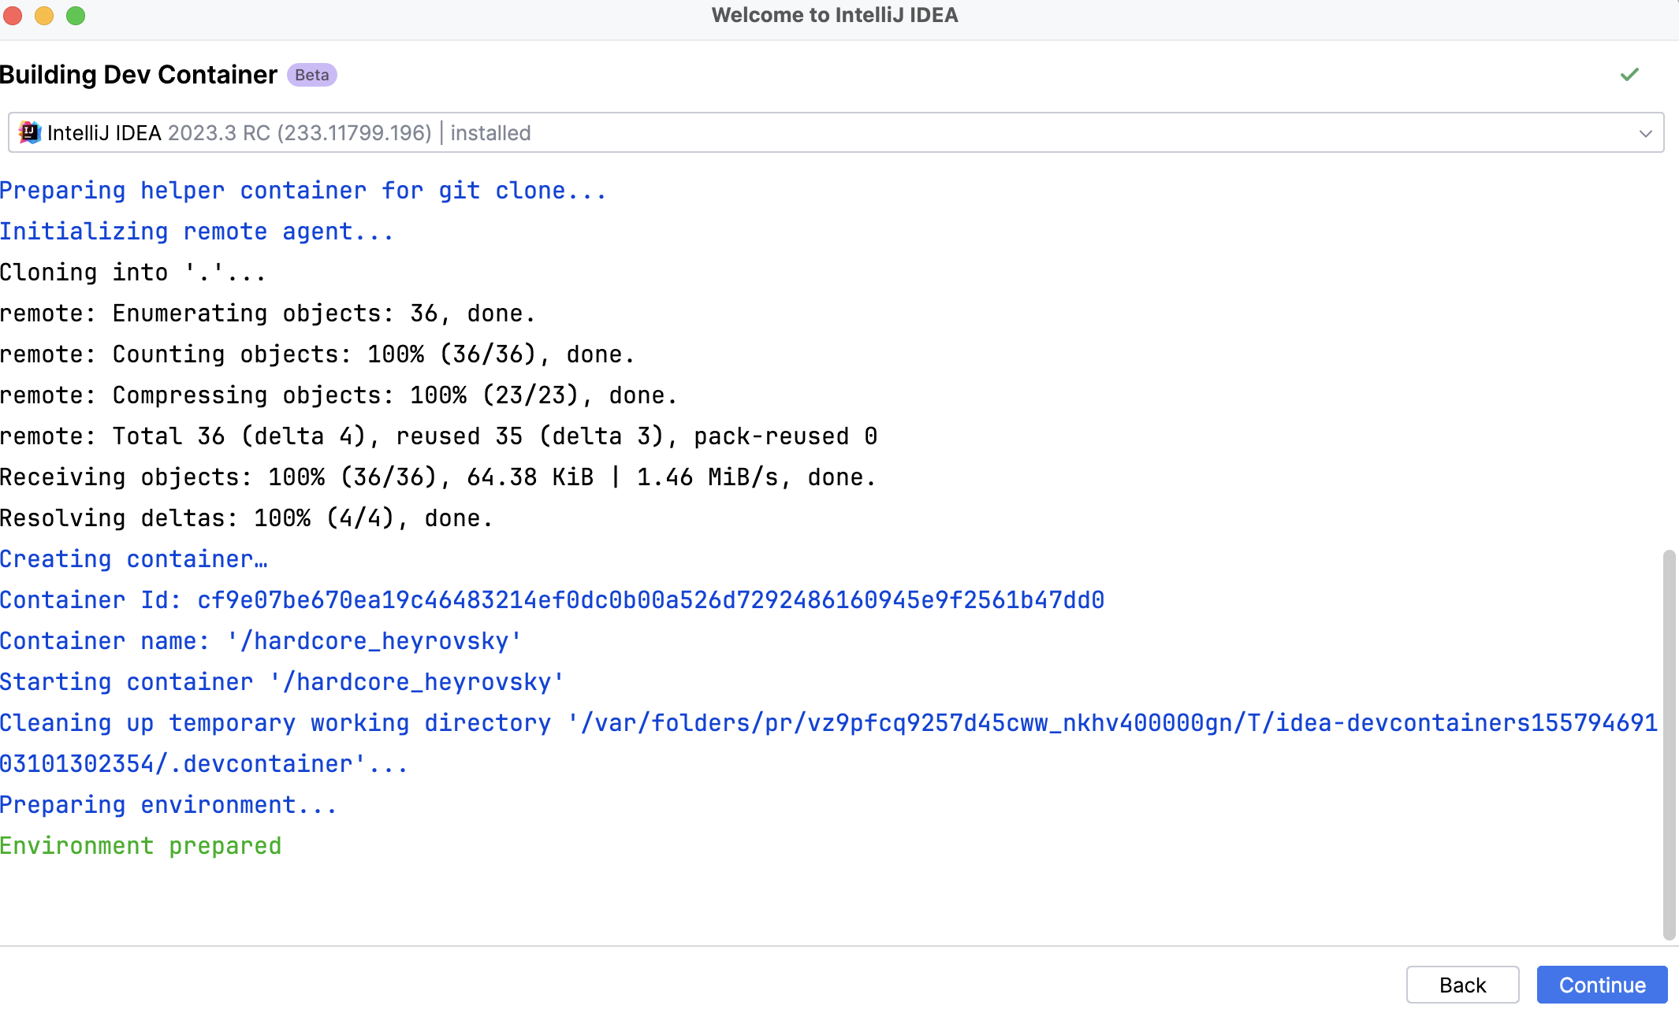Click the 'Initializing remote agent' log line
Image resolution: width=1679 pixels, height=1013 pixels.
[x=196, y=232]
